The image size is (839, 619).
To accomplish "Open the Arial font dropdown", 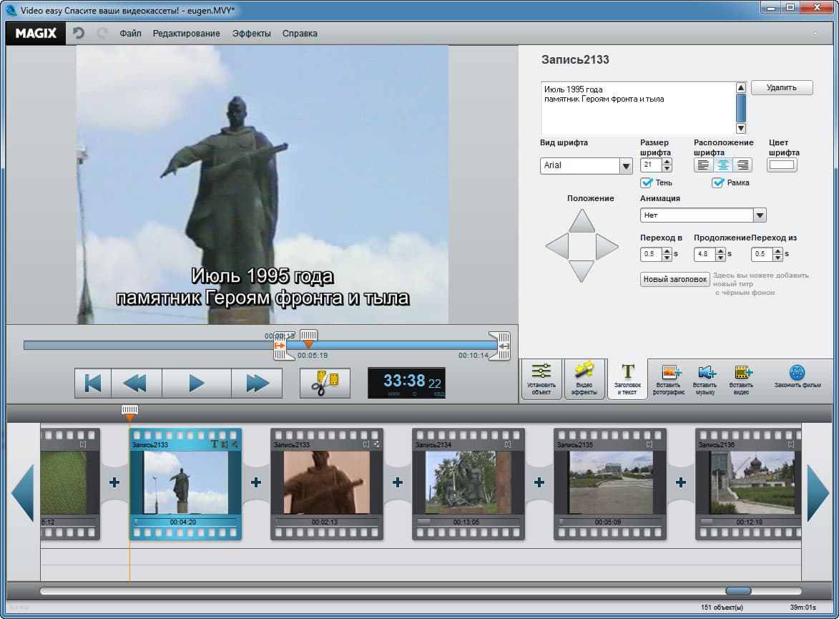I will (626, 166).
